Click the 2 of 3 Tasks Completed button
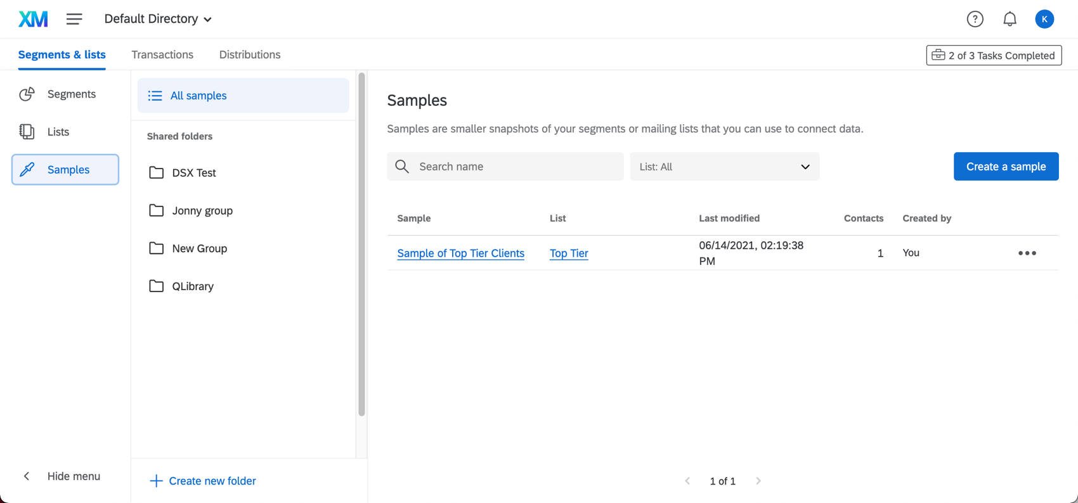The height and width of the screenshot is (503, 1078). click(994, 55)
